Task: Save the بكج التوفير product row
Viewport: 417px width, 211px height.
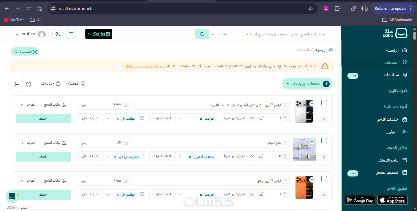Action: (x=43, y=157)
